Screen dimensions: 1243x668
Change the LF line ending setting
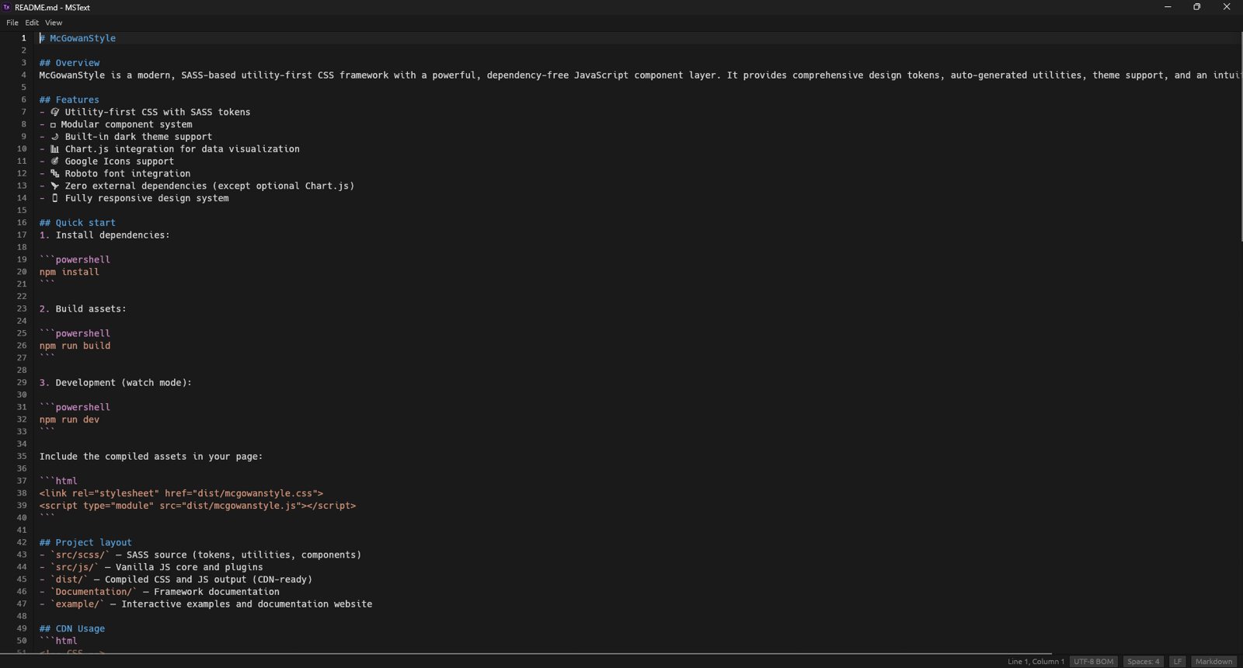tap(1177, 662)
